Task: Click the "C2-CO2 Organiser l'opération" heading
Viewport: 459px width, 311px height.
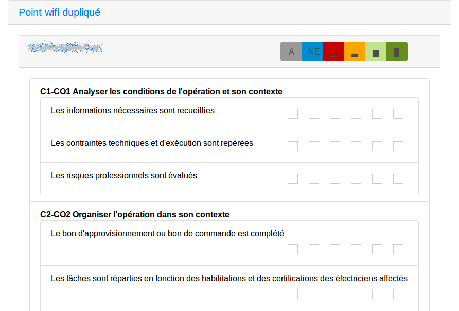Action: [135, 214]
